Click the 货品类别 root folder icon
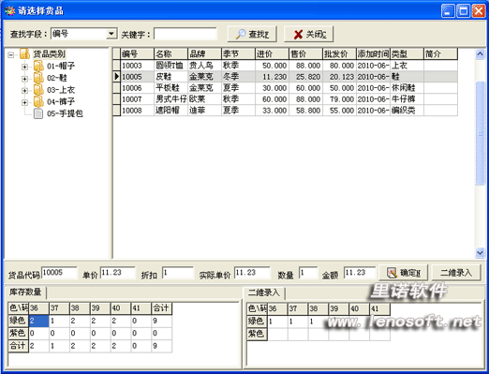 pos(24,54)
